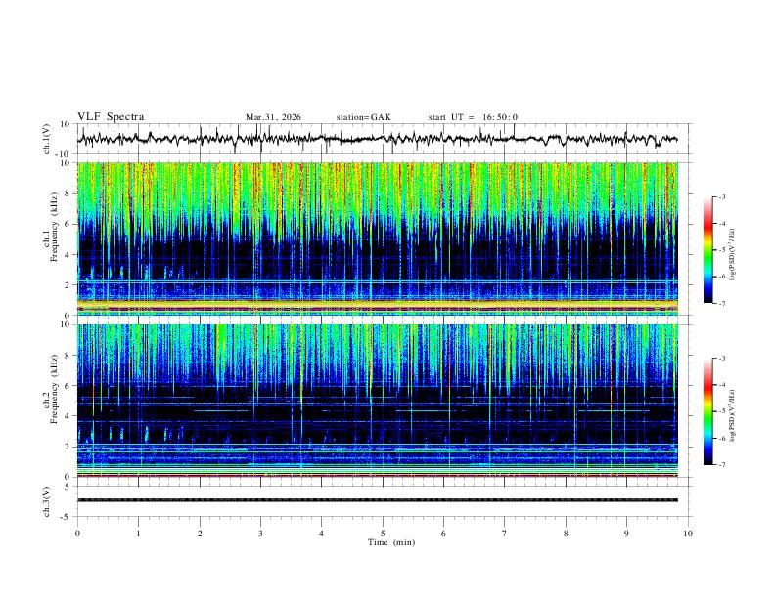Click the lower ch.2 PSD color bar

(707, 411)
